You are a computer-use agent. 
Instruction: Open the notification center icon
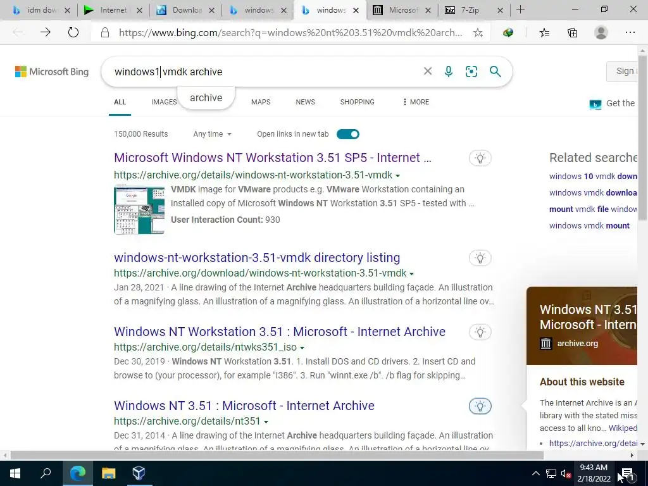(x=628, y=473)
